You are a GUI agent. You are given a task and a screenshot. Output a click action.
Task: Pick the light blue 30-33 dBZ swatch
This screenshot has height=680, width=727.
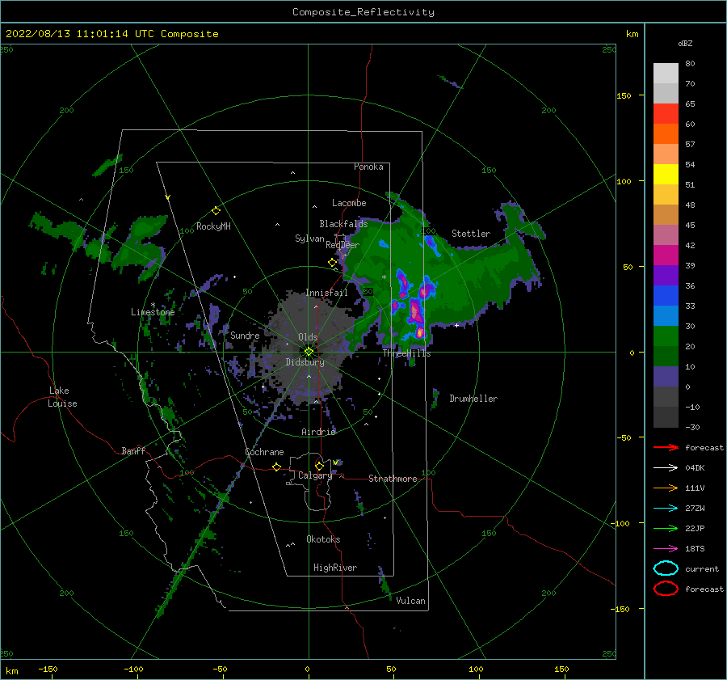point(666,316)
